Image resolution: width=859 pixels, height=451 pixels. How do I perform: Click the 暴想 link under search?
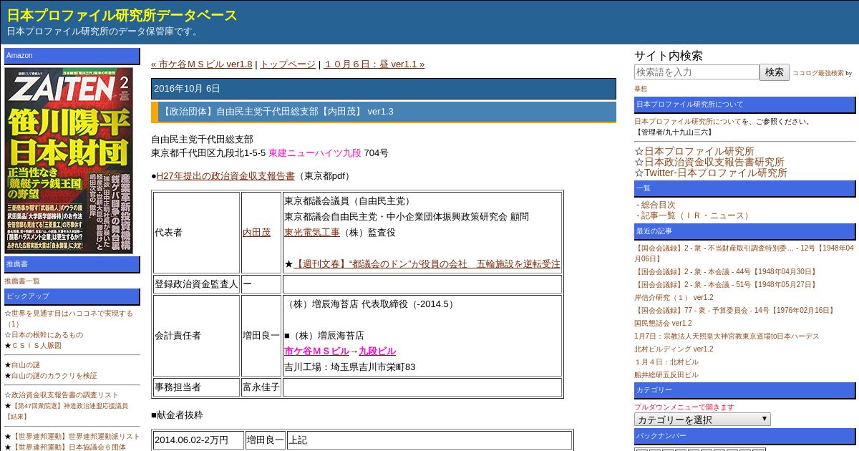coord(641,89)
